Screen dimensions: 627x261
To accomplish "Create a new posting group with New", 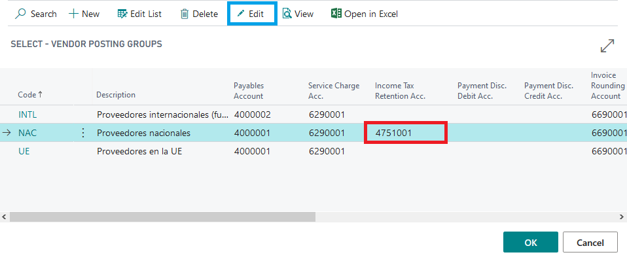I will (x=91, y=14).
